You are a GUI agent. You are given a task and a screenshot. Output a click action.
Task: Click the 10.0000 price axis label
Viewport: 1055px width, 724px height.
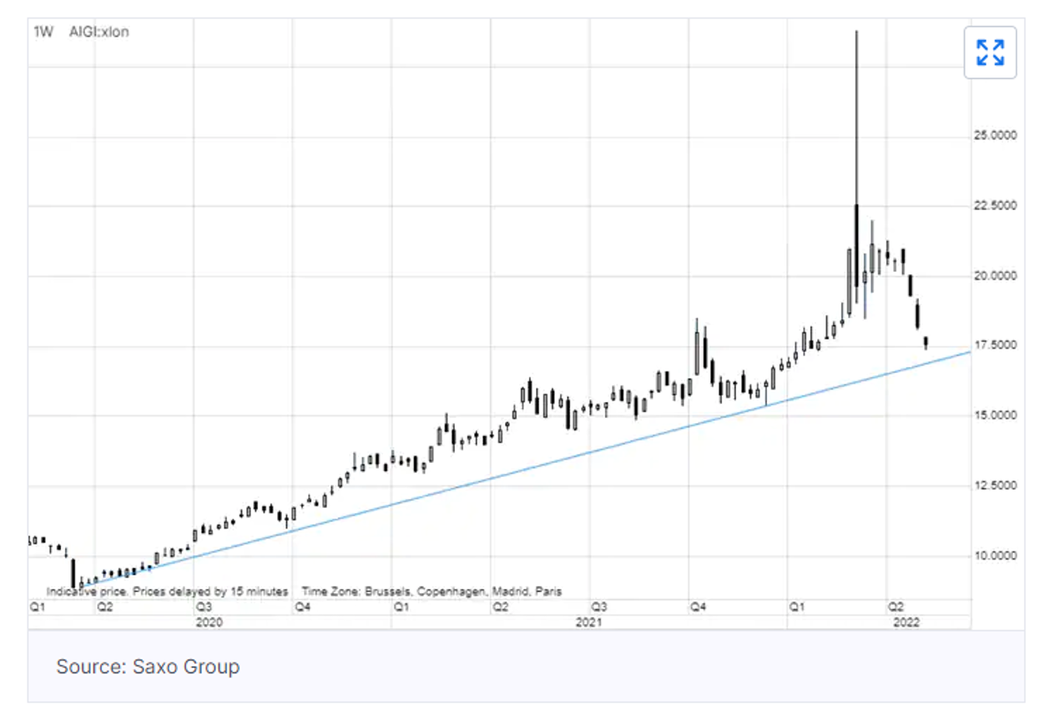pyautogui.click(x=997, y=556)
